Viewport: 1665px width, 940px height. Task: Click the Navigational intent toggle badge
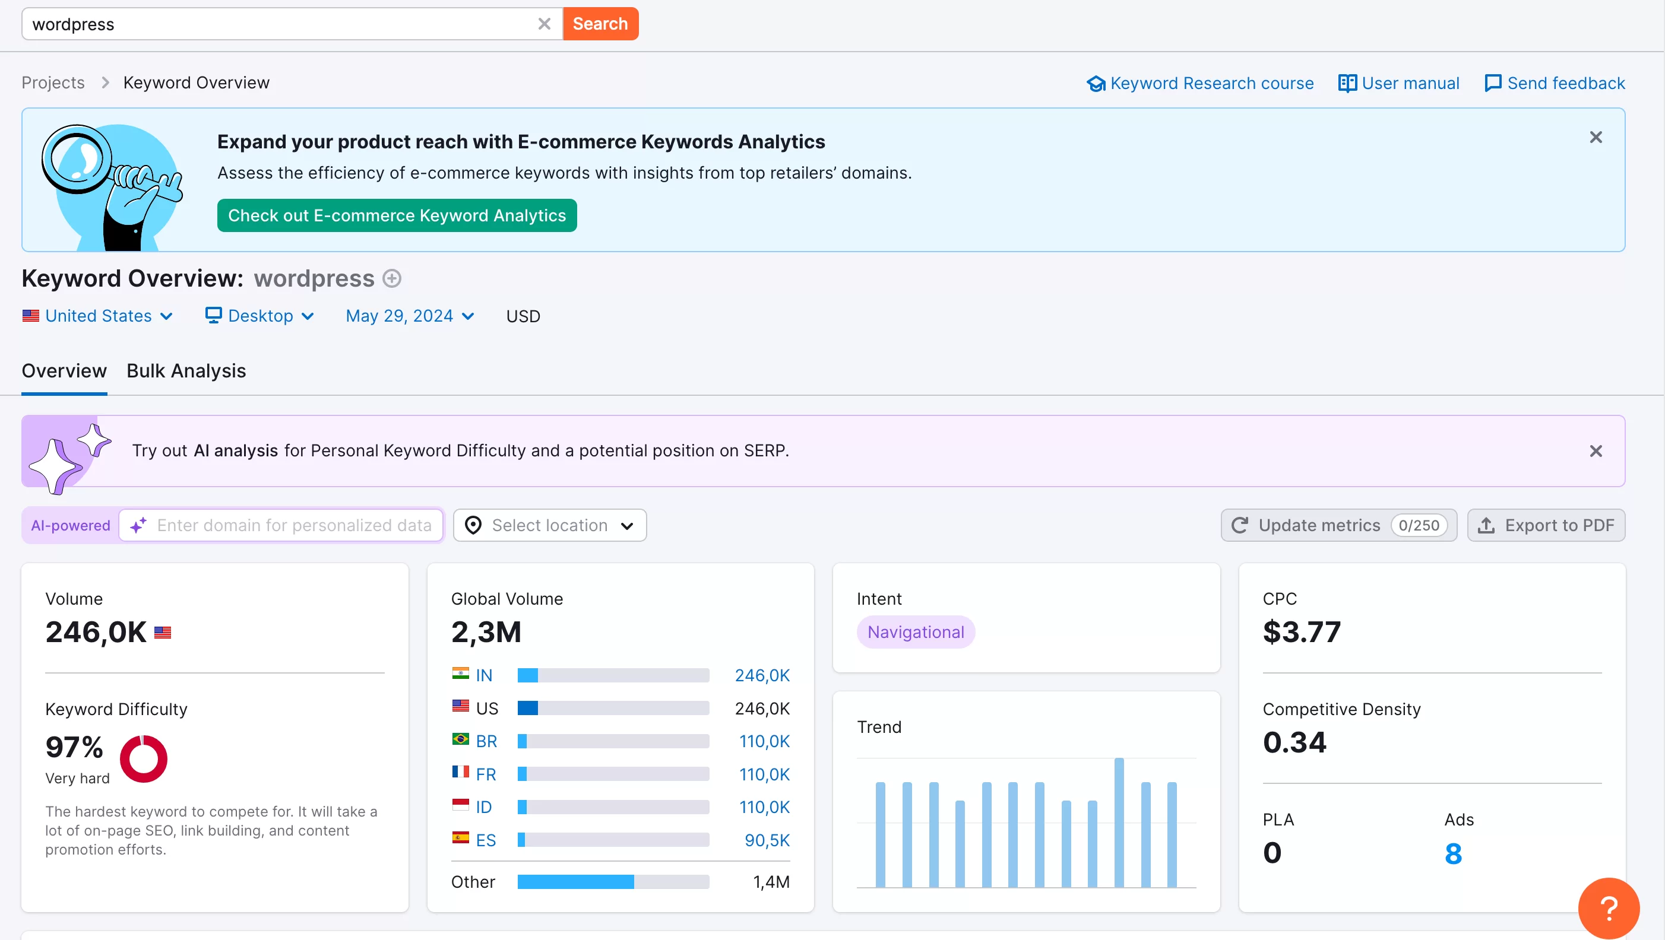click(x=915, y=631)
